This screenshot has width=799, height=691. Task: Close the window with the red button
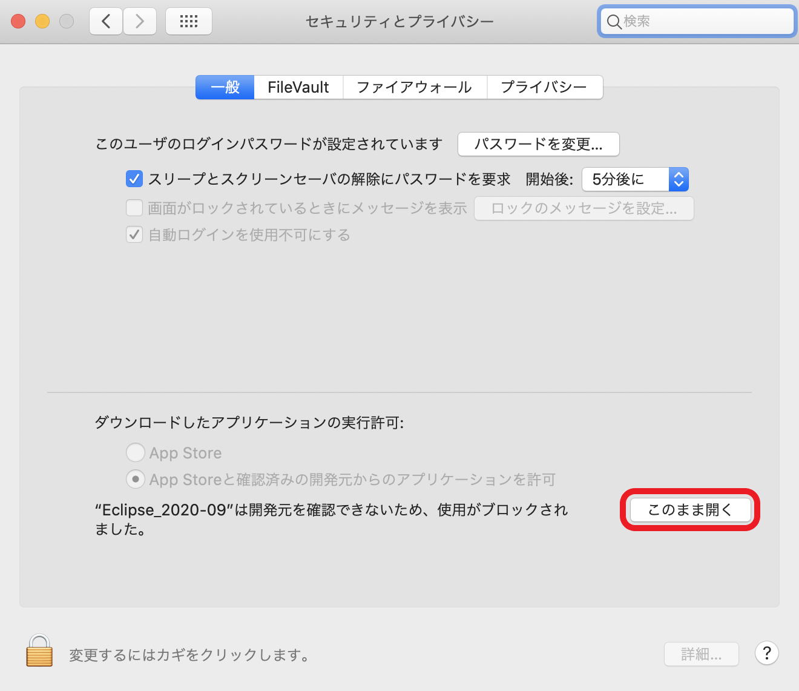[18, 21]
